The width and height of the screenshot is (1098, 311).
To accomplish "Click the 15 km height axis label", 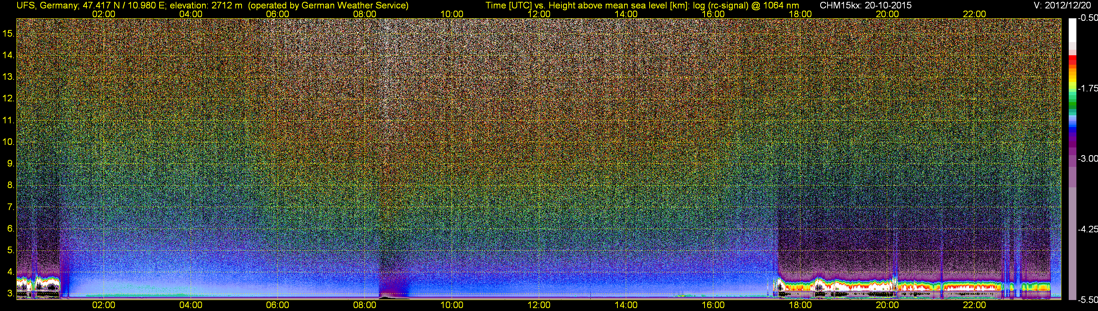I will (x=8, y=33).
